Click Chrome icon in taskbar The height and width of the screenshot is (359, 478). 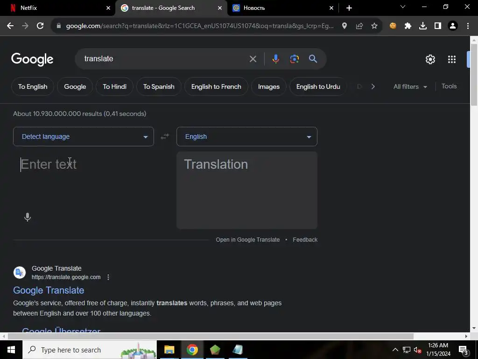click(x=192, y=350)
